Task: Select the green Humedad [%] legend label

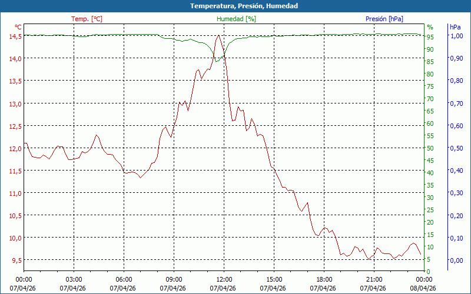Action: (237, 19)
